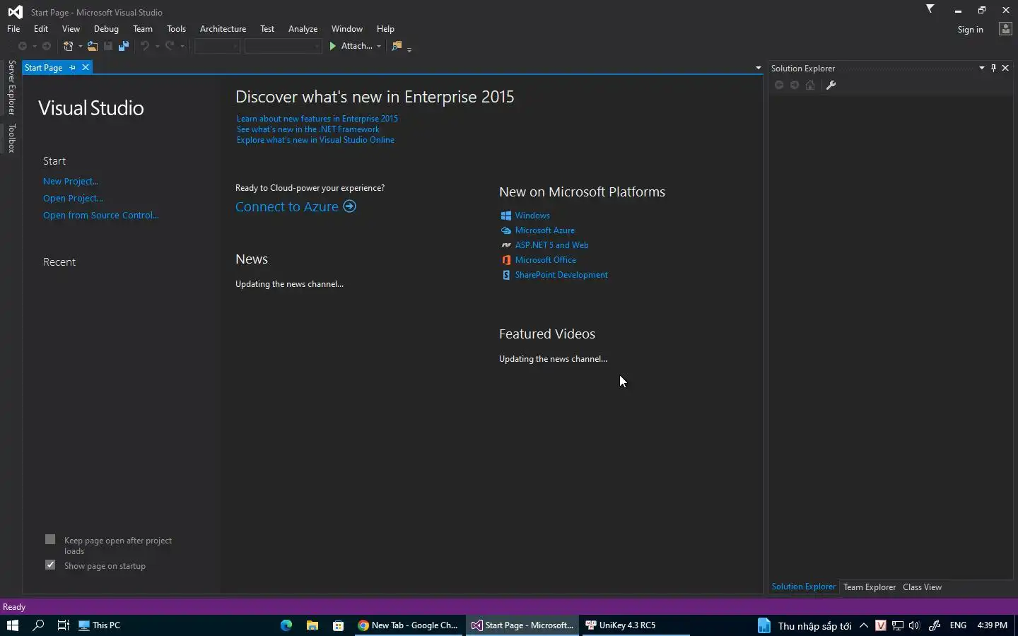Click the Undo toolbar icon
1018x636 pixels.
point(145,46)
